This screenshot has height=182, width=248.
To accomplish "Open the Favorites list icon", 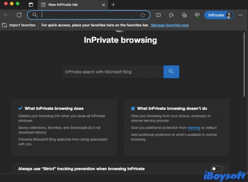I will (x=171, y=15).
